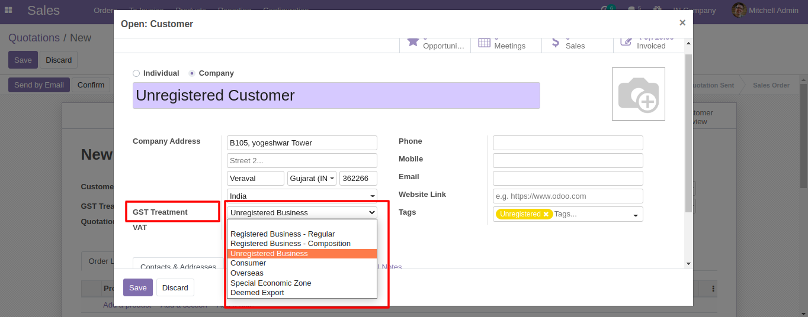Choose Special Economic Zone option
This screenshot has height=317, width=808.
coord(302,283)
